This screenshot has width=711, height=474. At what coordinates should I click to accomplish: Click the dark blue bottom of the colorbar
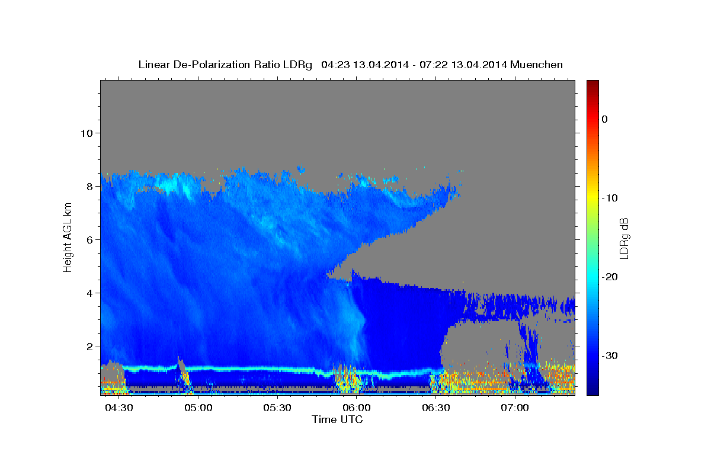tap(592, 390)
